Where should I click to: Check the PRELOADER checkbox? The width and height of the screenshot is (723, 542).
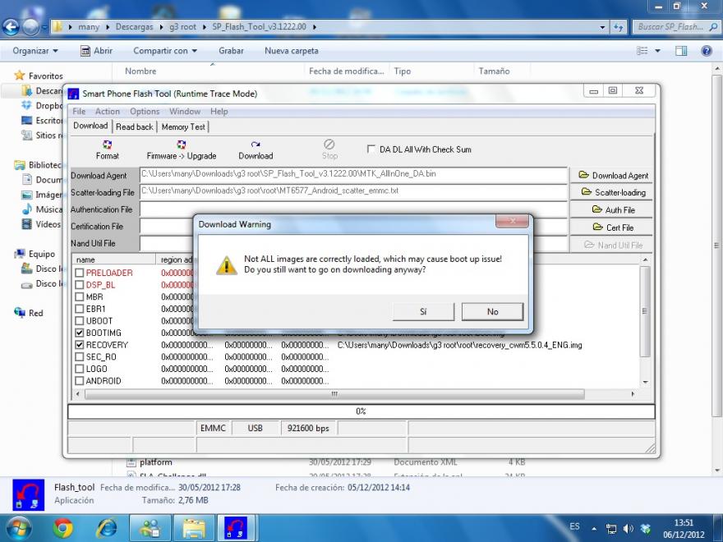[80, 273]
